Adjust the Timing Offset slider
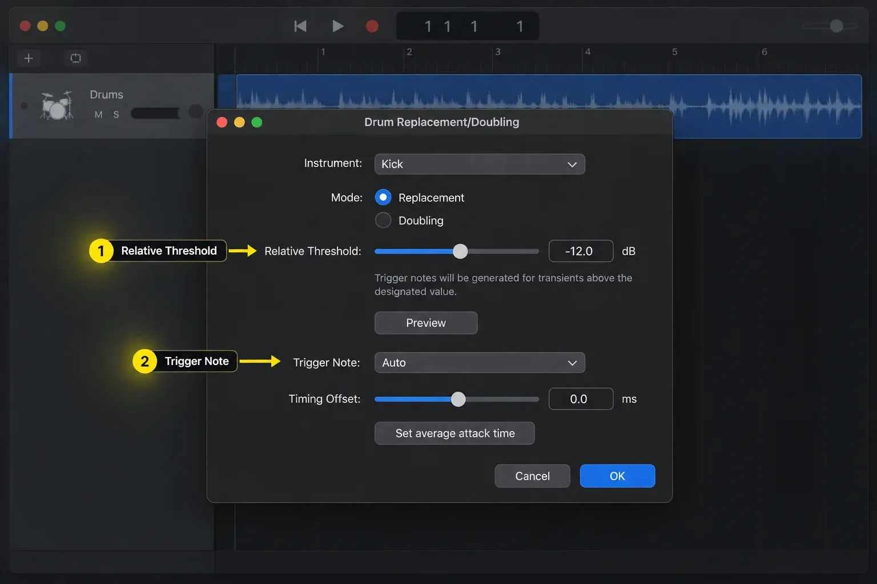877x584 pixels. [457, 399]
